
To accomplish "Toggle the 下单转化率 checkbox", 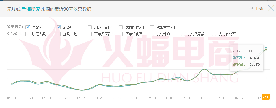I will (x=121, y=34).
